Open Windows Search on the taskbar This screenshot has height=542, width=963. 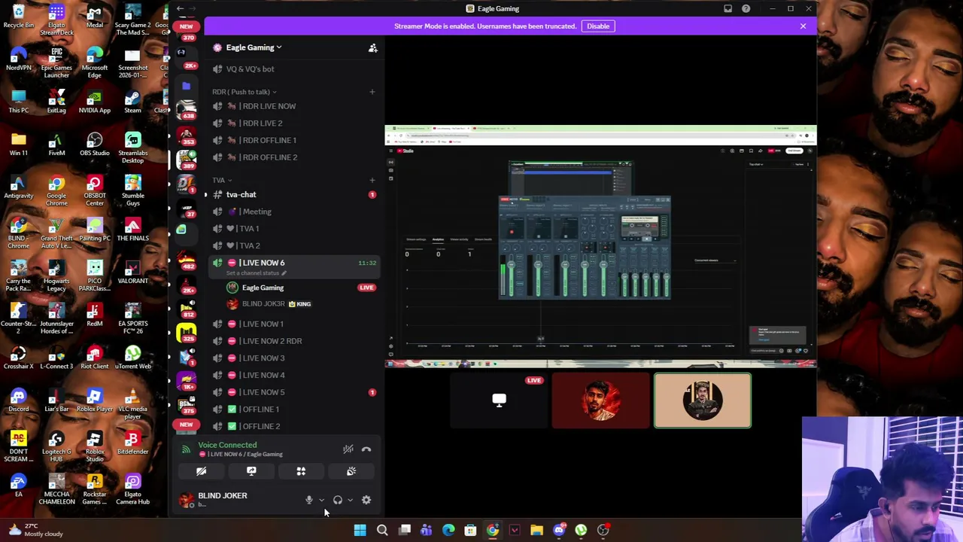coord(382,530)
